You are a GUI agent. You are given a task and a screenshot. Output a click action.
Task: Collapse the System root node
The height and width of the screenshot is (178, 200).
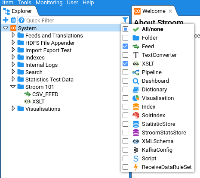pyautogui.click(x=6, y=28)
